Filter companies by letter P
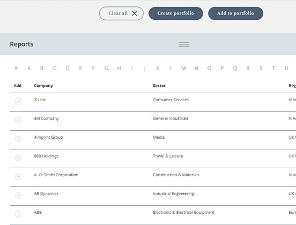This screenshot has width=296, height=225. coord(222,68)
